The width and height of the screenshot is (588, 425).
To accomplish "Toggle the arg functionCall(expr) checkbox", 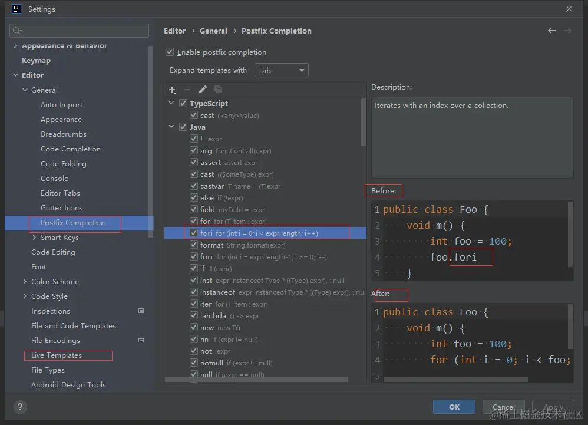I will pos(193,150).
